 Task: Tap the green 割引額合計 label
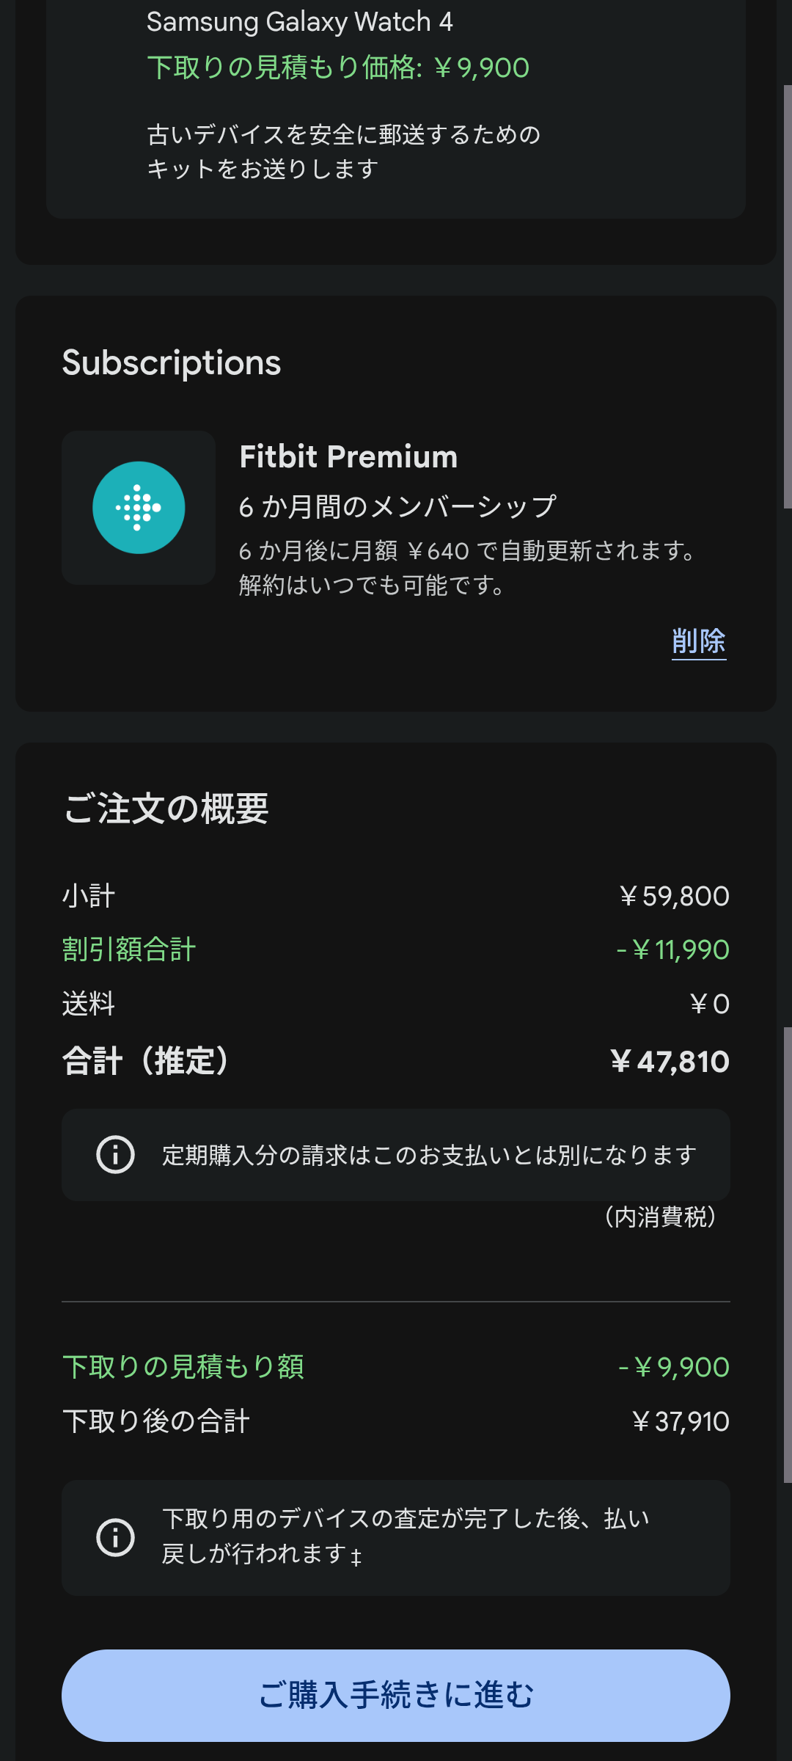(129, 949)
